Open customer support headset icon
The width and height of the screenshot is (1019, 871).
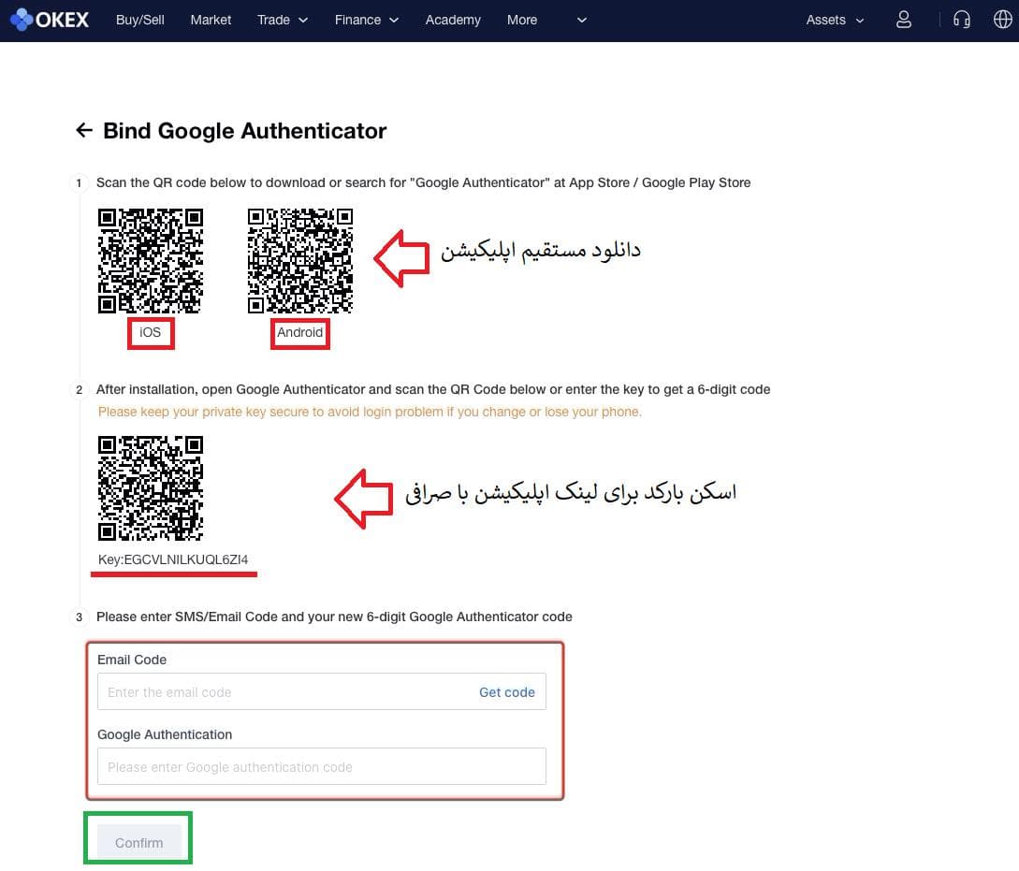962,20
